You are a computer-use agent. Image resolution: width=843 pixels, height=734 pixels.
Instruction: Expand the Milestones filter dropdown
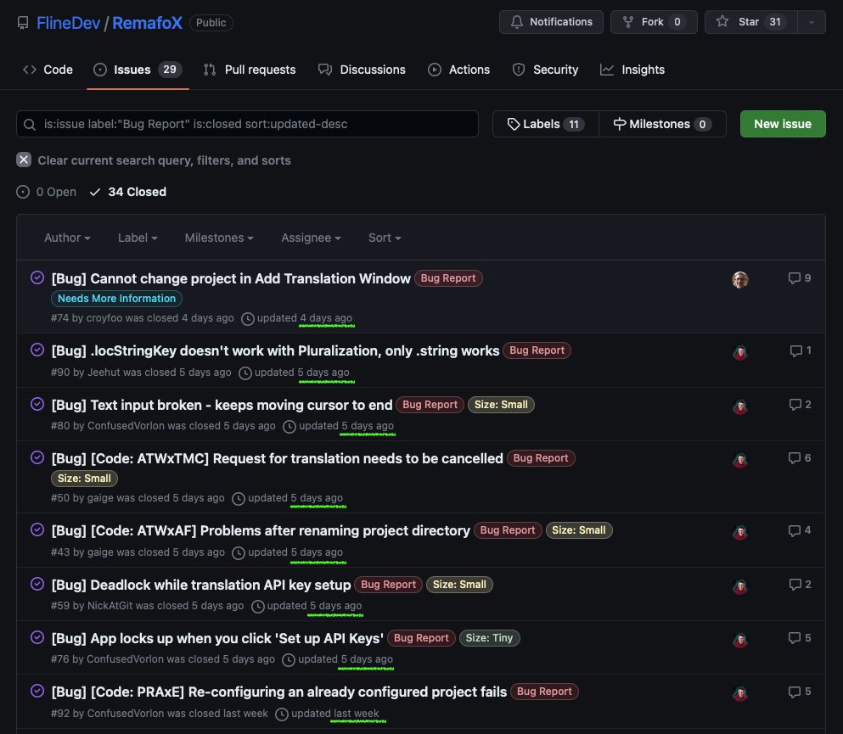(219, 238)
